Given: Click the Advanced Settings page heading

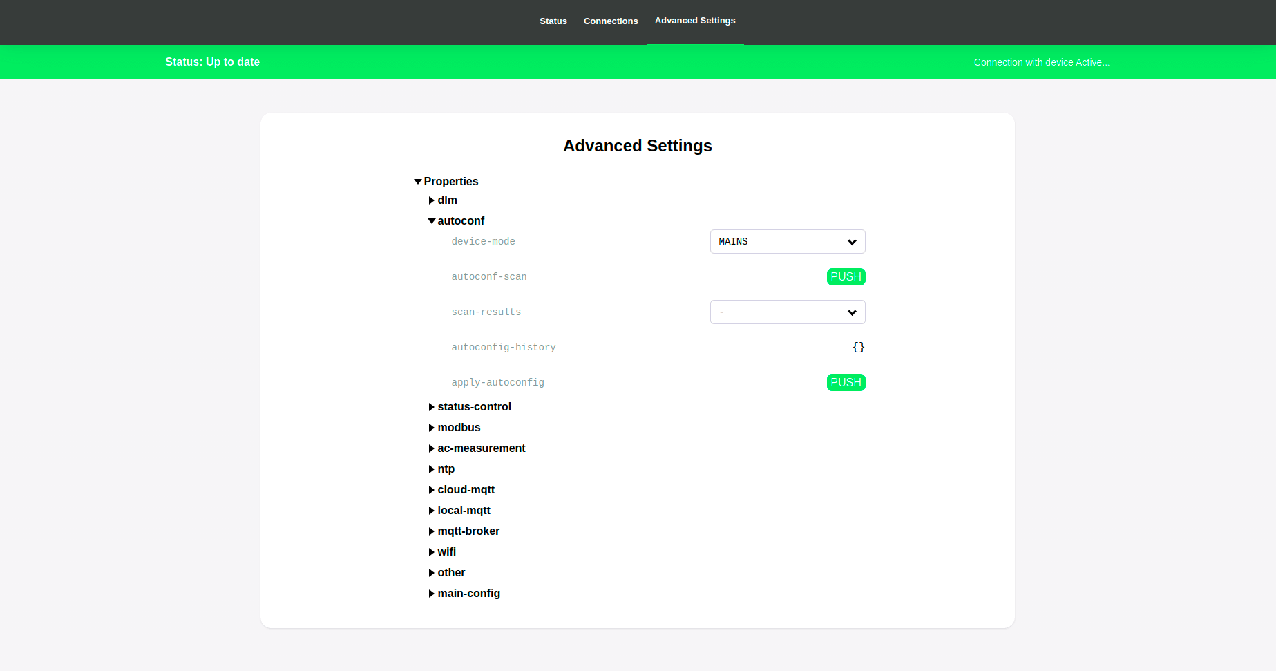Looking at the screenshot, I should (x=638, y=146).
